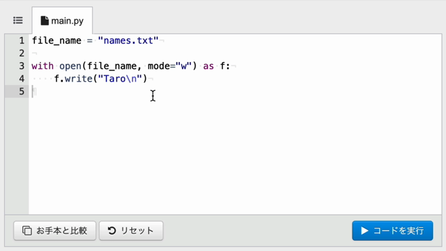Open the file list hamburger icon

click(x=18, y=20)
